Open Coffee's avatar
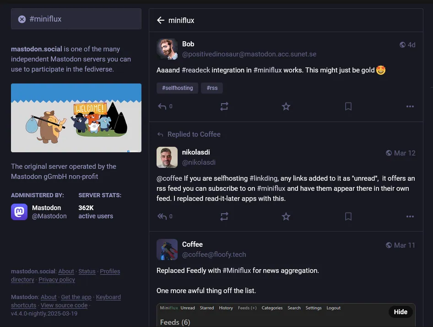433x327 pixels. [x=167, y=249]
